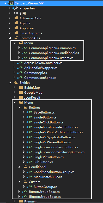Select CommonApi.Menu.Common.cs

tap(52, 48)
